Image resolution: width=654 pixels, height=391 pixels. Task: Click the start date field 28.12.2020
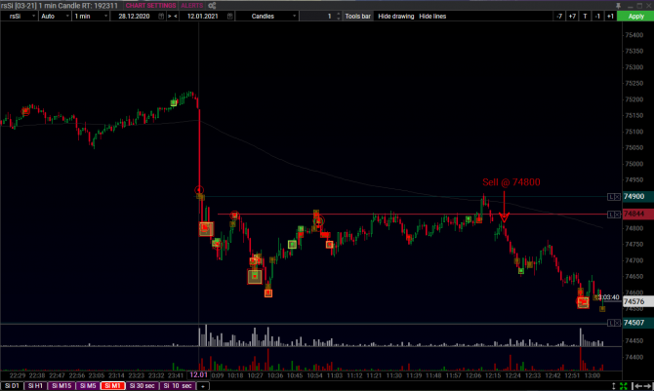pos(135,17)
